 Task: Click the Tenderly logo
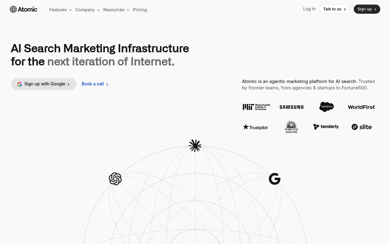[x=326, y=127]
